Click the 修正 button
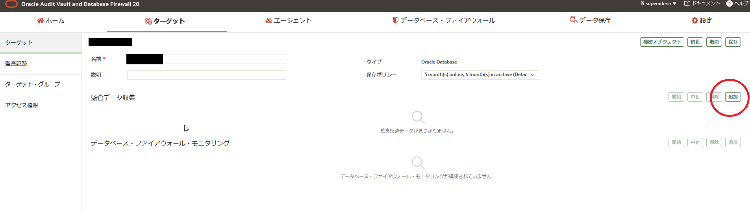This screenshot has height=213, width=750. (x=695, y=42)
